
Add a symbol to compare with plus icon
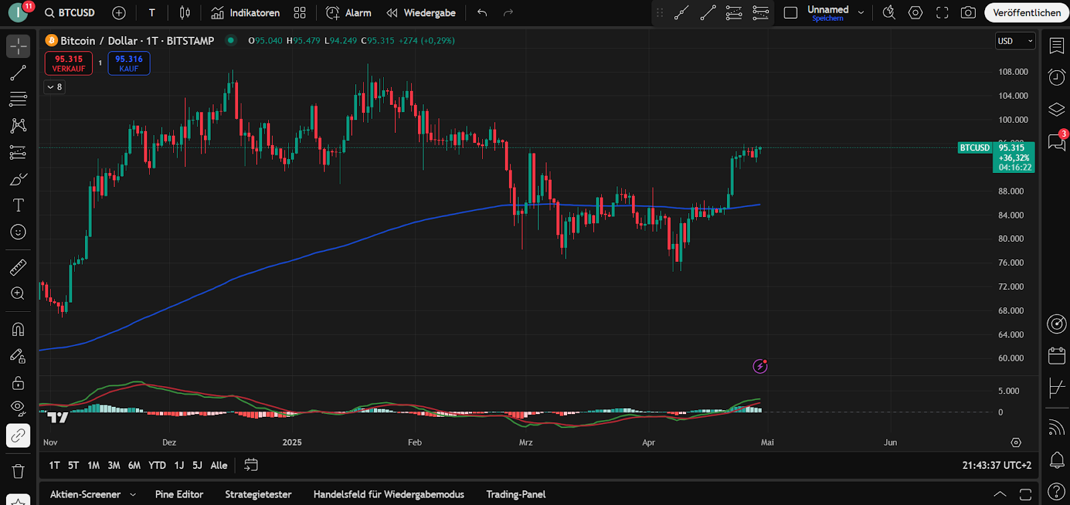(119, 13)
